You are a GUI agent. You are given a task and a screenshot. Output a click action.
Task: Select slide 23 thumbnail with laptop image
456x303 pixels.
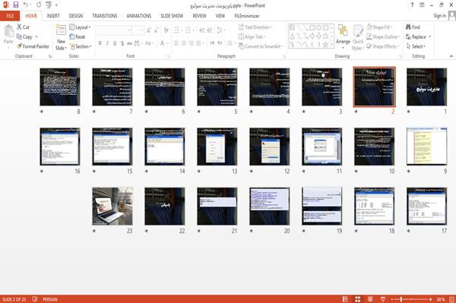tap(112, 206)
